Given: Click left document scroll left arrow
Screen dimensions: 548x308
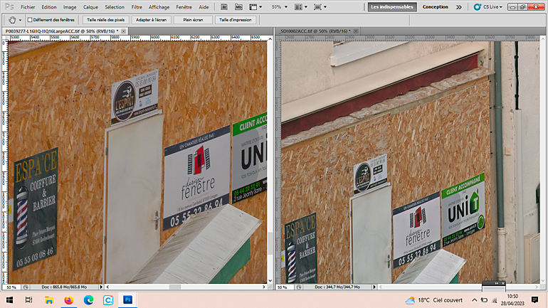Looking at the screenshot, I should [x=107, y=287].
